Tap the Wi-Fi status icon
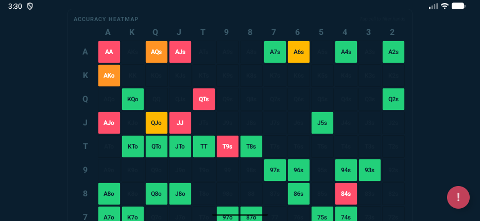Image resolution: width=480 pixels, height=221 pixels. (x=445, y=6)
